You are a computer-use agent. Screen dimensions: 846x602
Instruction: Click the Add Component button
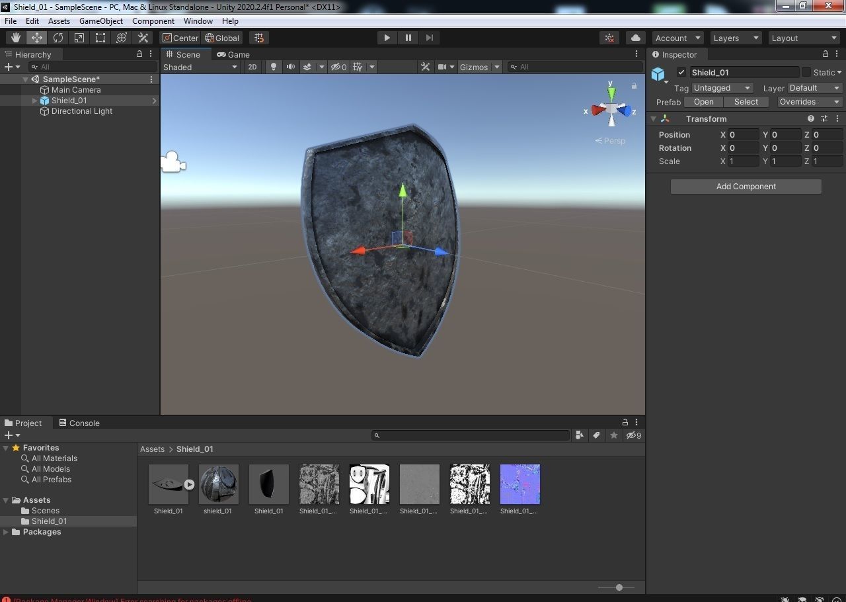[x=746, y=186]
